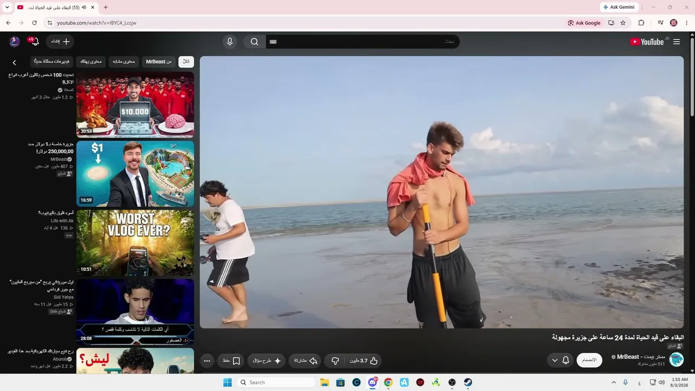The image size is (695, 391).
Task: Select the 'content for you' filter chip
Action: (x=91, y=61)
